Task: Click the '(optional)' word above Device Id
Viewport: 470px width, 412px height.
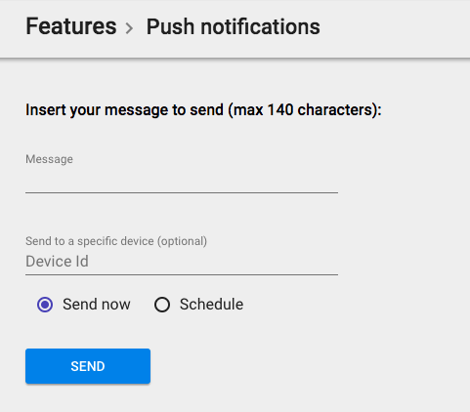Action: coord(182,241)
